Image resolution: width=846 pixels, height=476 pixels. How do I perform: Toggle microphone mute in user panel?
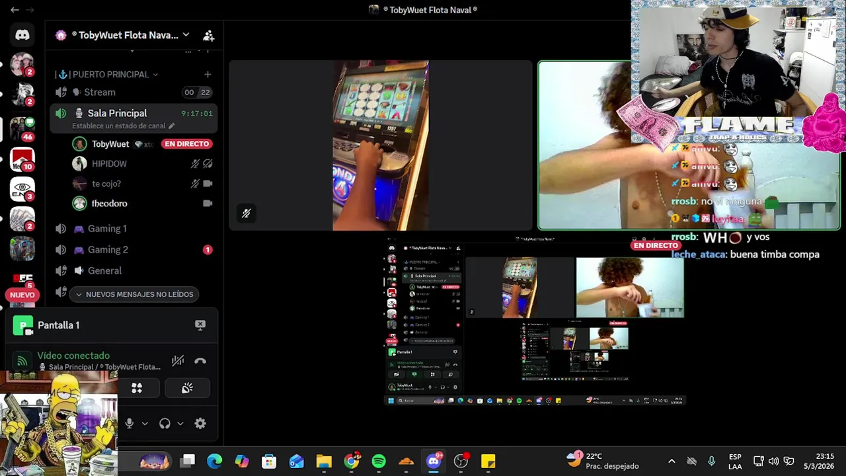click(130, 424)
